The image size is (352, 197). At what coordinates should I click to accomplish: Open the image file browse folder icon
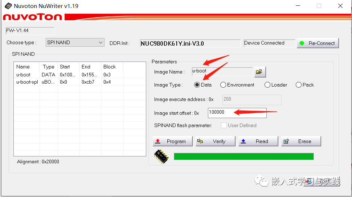260,72
